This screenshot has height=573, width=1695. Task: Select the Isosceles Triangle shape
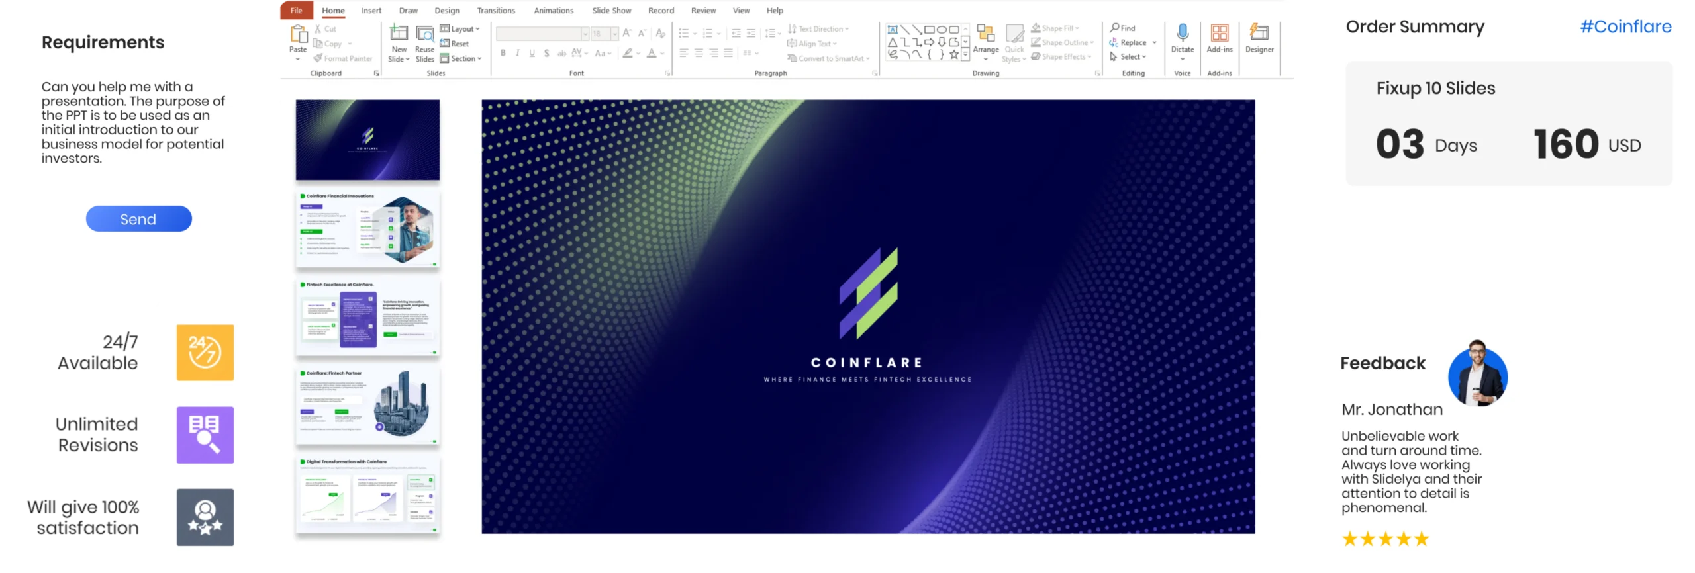[893, 42]
